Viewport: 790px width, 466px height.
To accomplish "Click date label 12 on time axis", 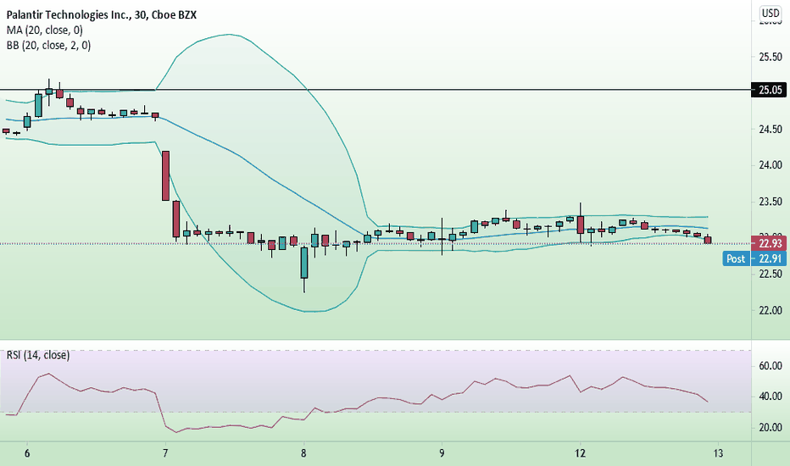I will [x=580, y=453].
